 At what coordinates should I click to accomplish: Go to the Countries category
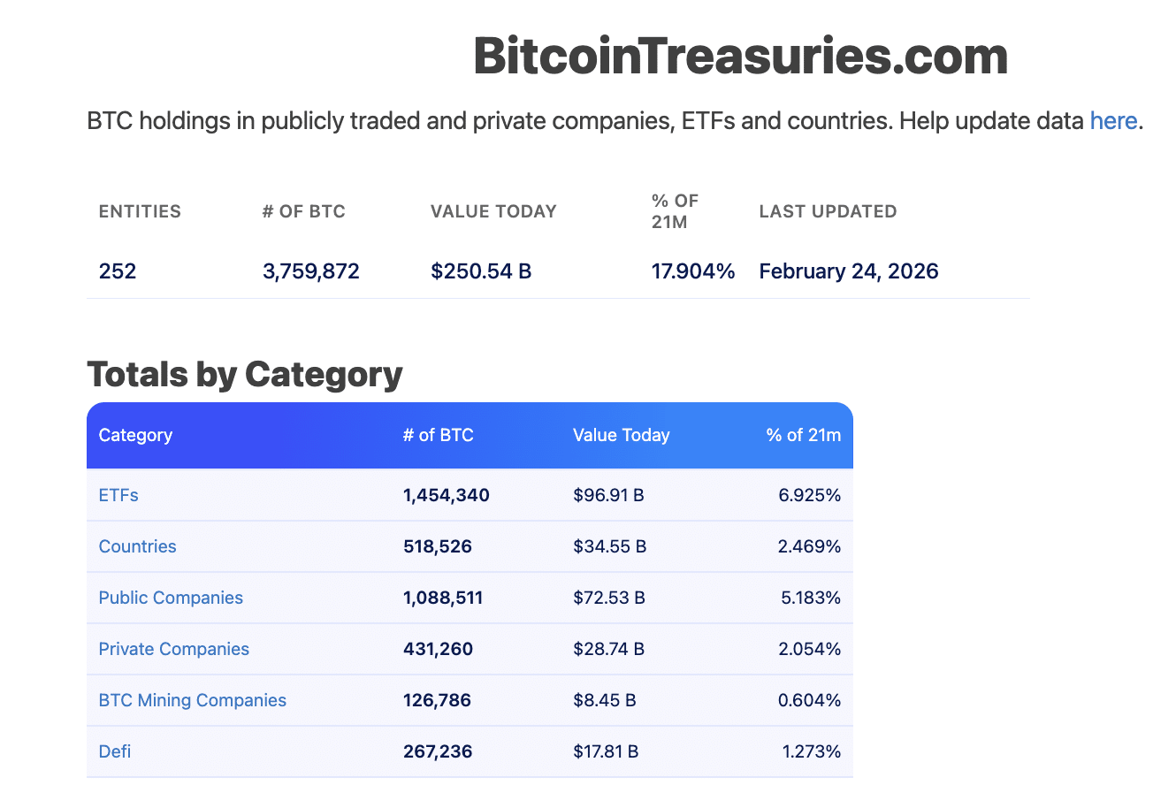[137, 546]
